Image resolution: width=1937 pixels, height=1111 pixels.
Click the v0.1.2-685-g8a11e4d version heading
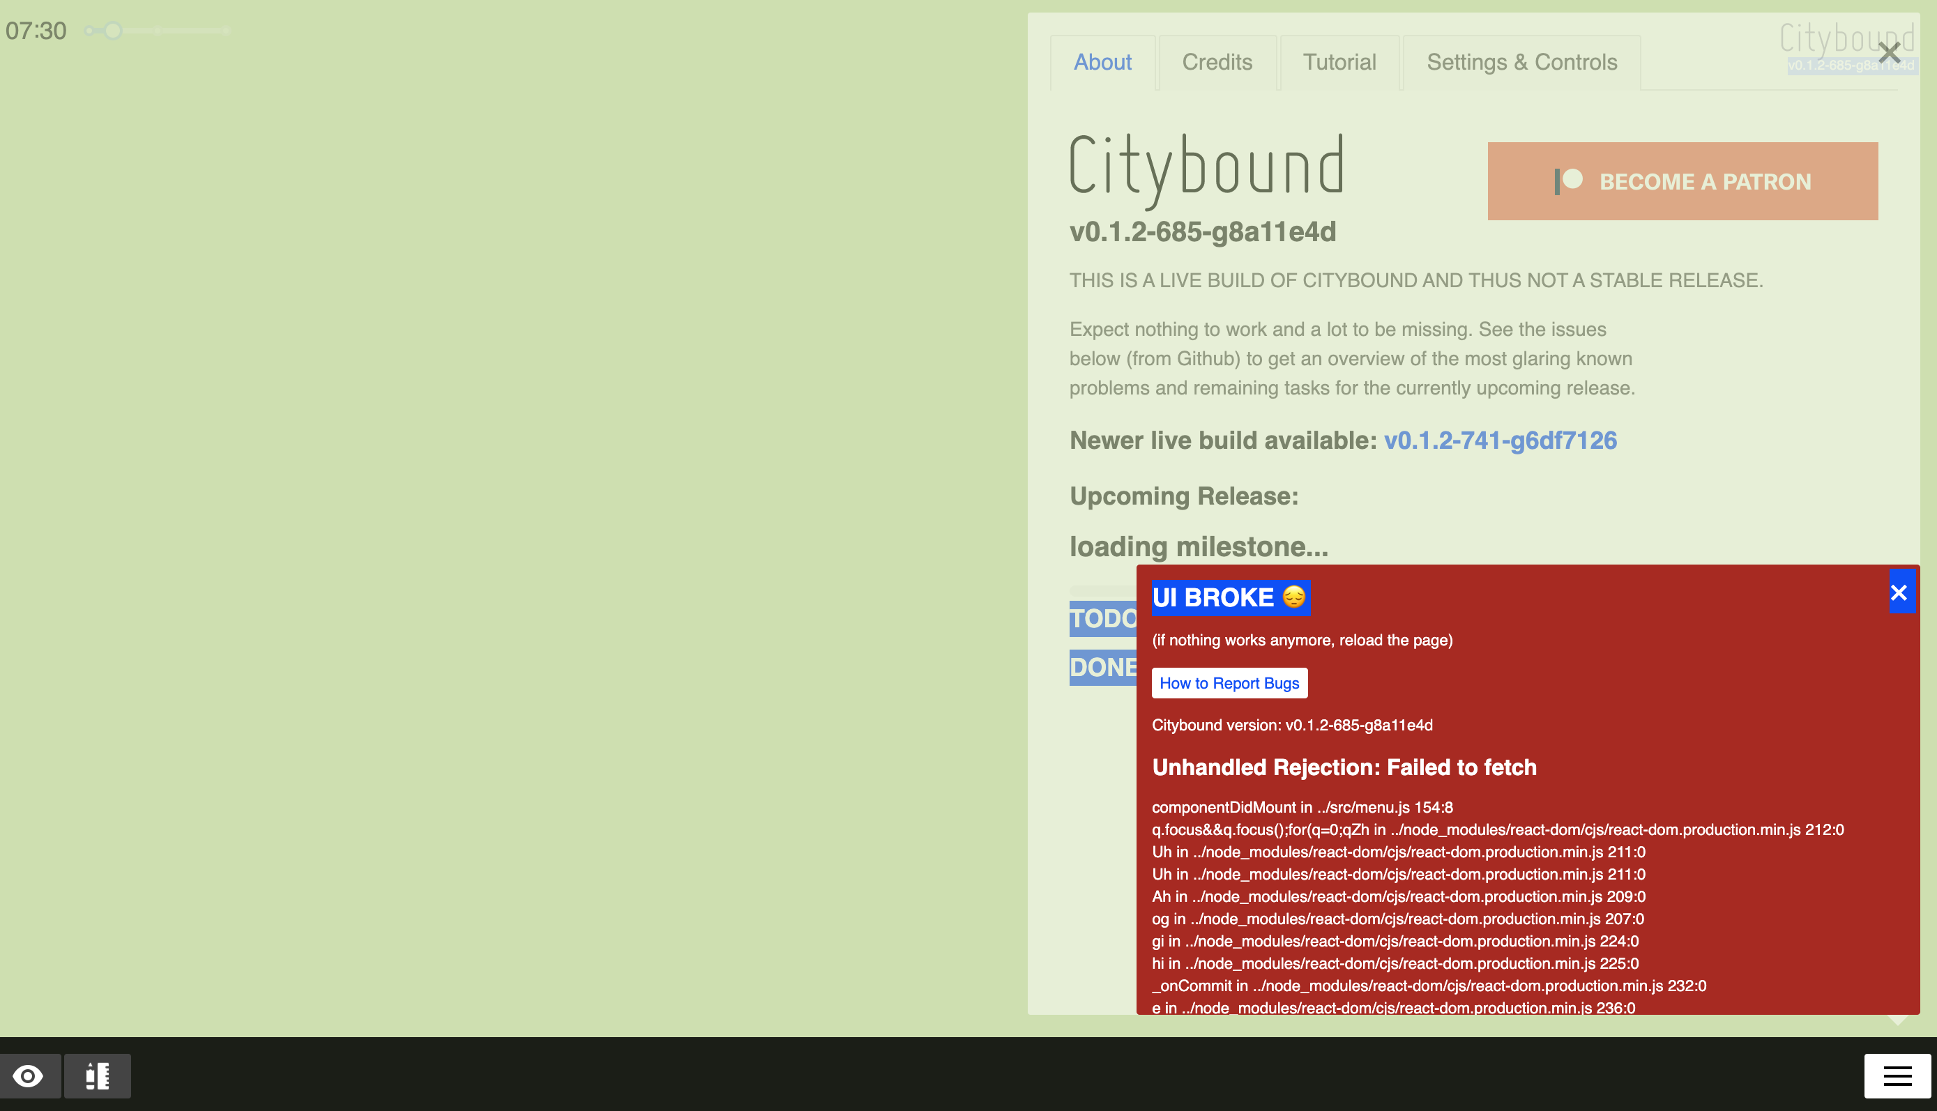1203,232
